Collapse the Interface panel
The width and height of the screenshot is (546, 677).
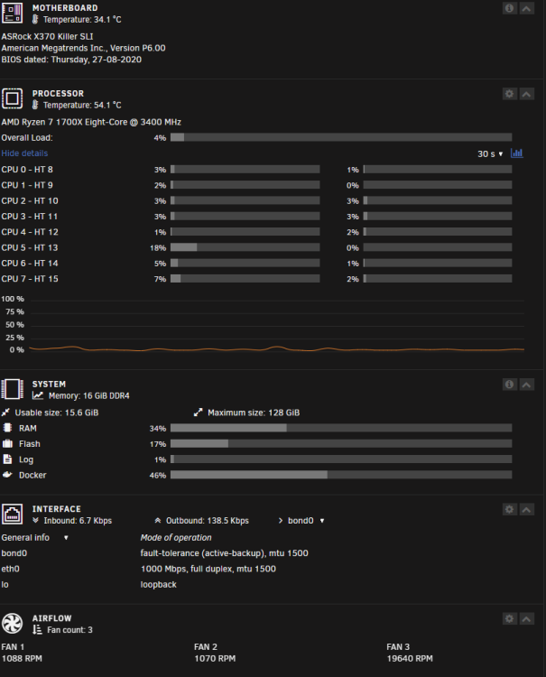[x=526, y=509]
